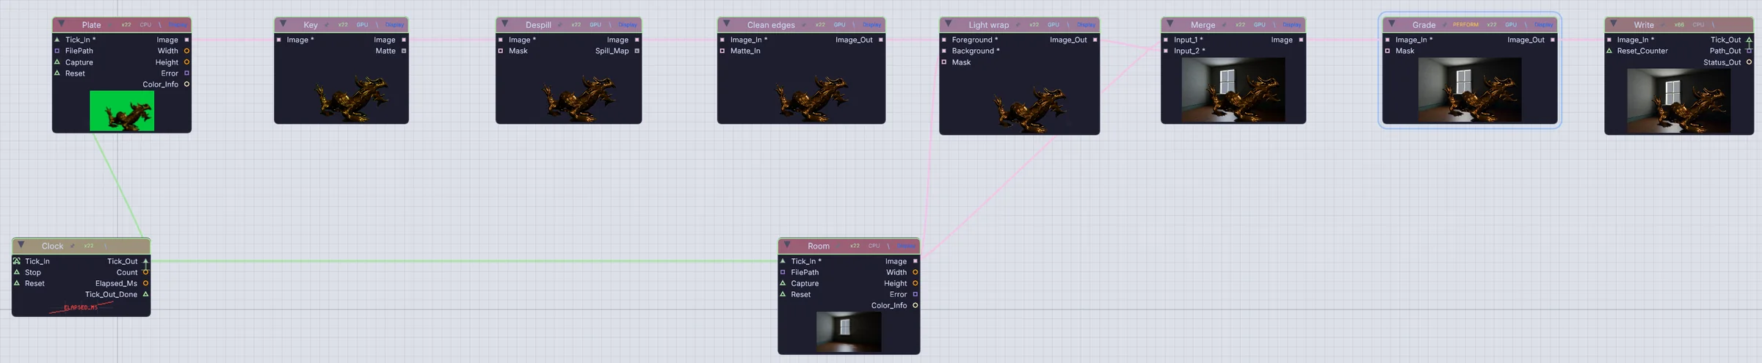Click Plate node Color_Info output port
The image size is (1762, 363).
186,84
